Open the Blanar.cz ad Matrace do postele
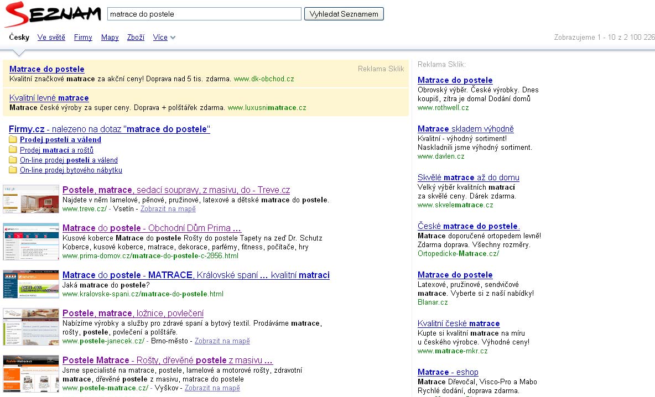 pos(455,275)
